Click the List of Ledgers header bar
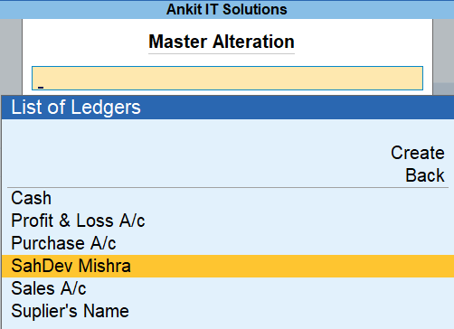Viewport: 454px width, 329px height. [228, 108]
